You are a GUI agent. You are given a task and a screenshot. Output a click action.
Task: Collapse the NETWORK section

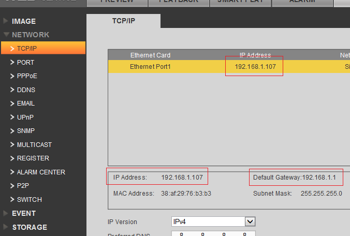tap(31, 35)
